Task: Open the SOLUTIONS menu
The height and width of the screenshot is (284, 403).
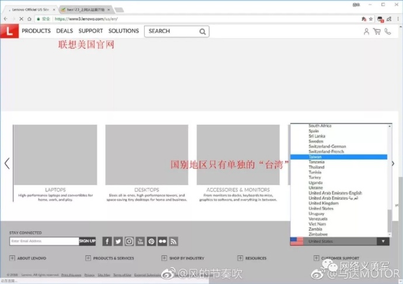Action: point(124,31)
